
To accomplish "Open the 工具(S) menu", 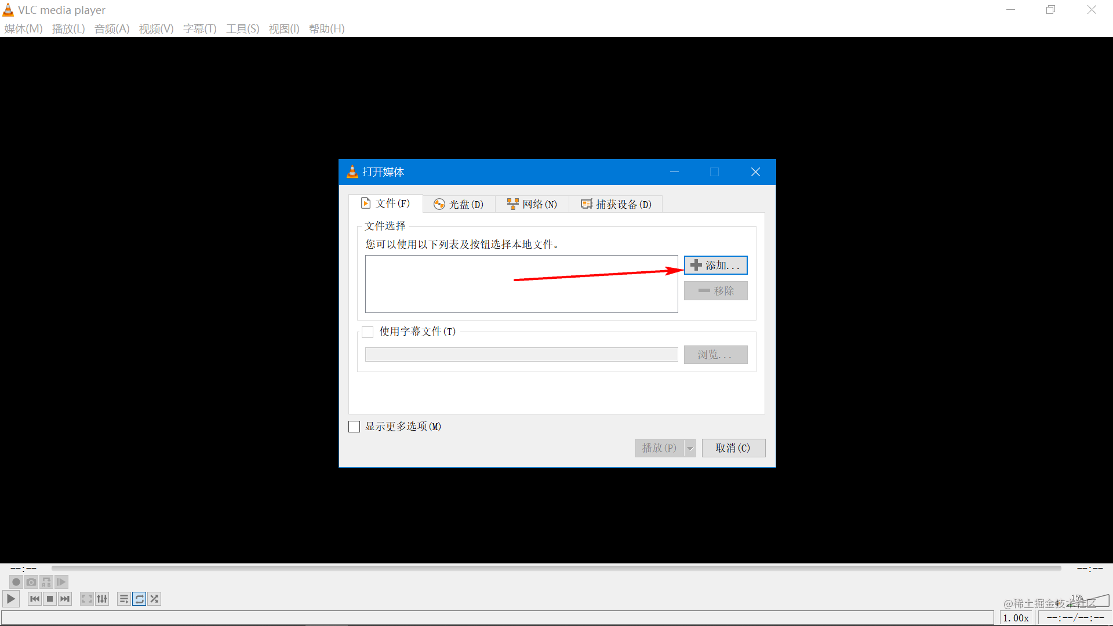I will (242, 29).
